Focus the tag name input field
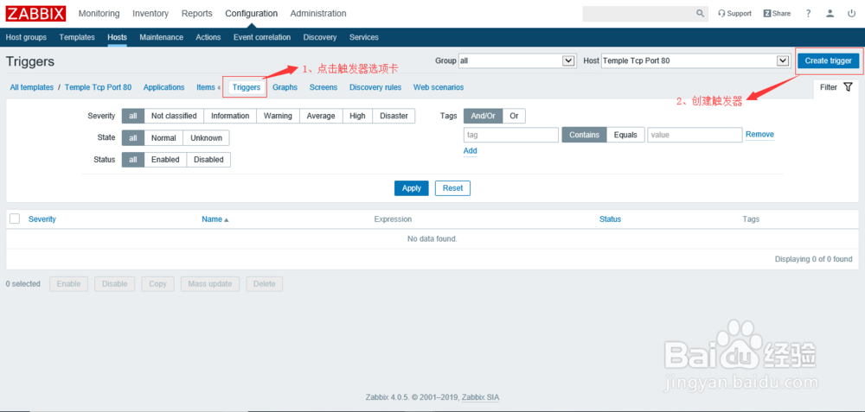 coord(511,135)
